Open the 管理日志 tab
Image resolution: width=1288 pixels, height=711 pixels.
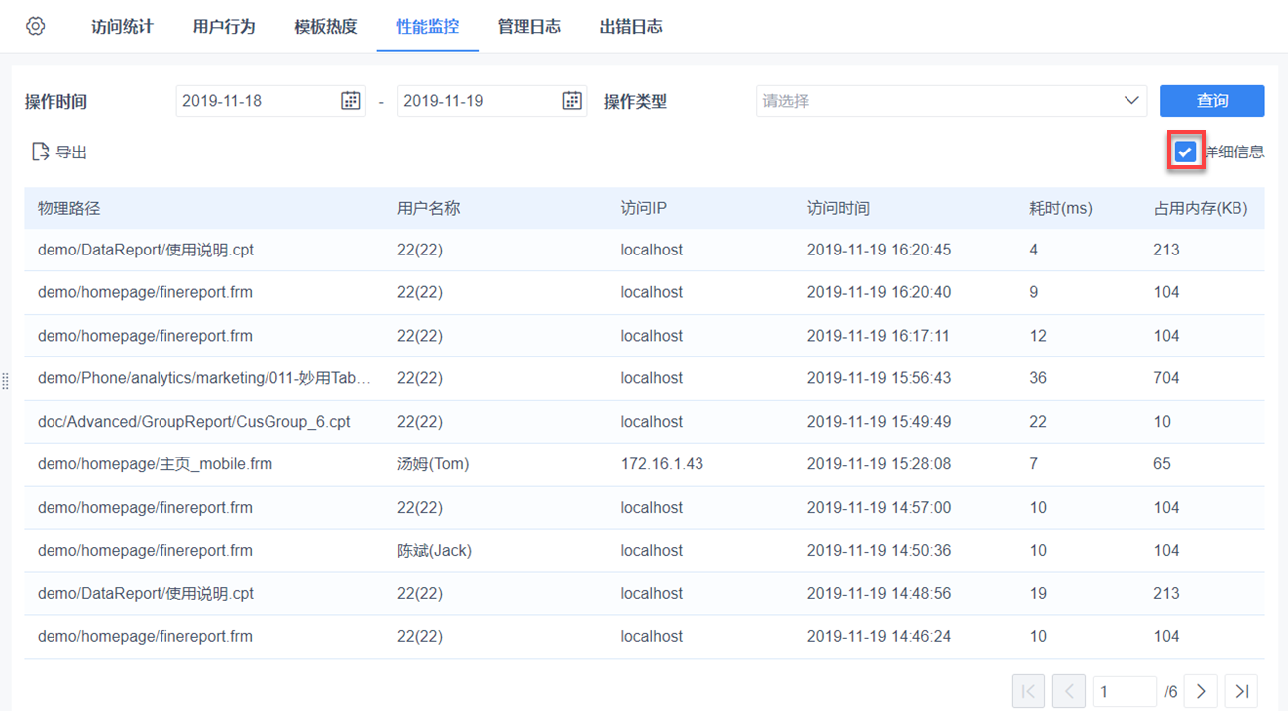pyautogui.click(x=529, y=27)
